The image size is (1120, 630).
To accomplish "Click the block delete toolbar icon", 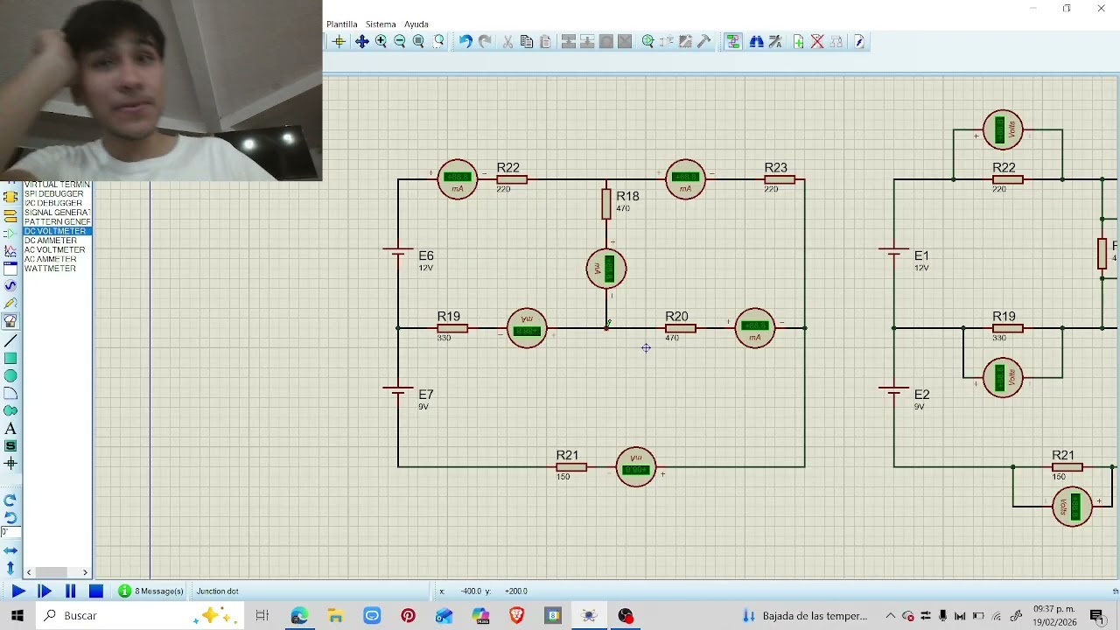I will [625, 41].
